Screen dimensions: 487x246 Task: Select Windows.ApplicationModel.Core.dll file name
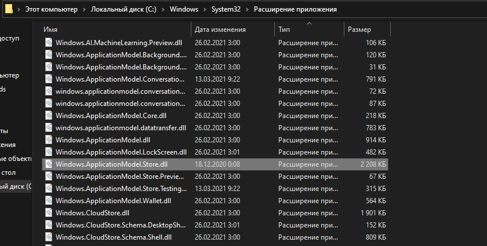(111, 115)
